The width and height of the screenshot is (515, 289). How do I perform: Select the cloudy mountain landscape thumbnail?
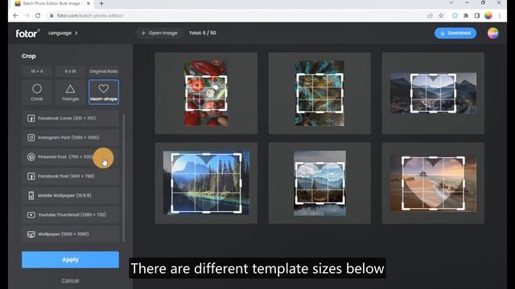(x=319, y=183)
